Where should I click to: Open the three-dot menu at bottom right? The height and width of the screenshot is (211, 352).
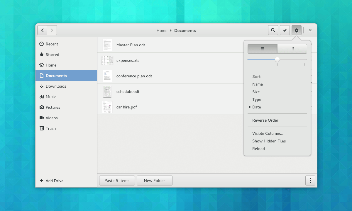coord(310,181)
